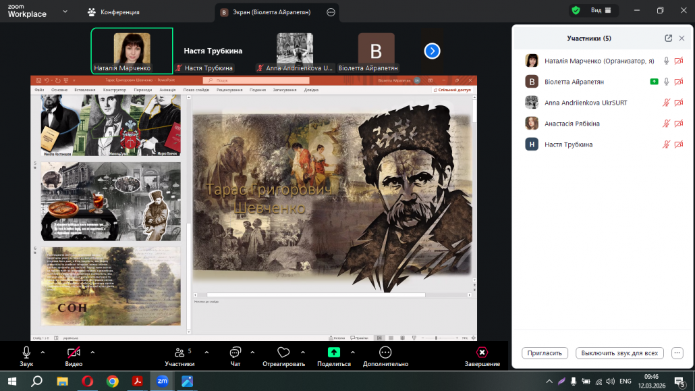Pop out the Participants panel
Image resolution: width=695 pixels, height=391 pixels.
pyautogui.click(x=668, y=38)
